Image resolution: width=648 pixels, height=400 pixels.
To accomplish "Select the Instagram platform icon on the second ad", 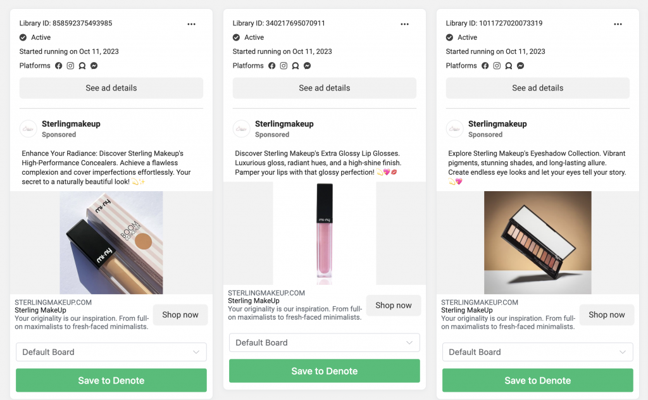I will tap(283, 65).
